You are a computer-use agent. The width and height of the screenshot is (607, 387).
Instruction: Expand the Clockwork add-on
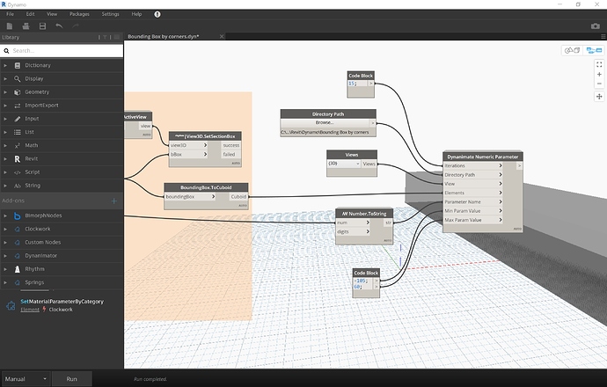pyautogui.click(x=5, y=229)
